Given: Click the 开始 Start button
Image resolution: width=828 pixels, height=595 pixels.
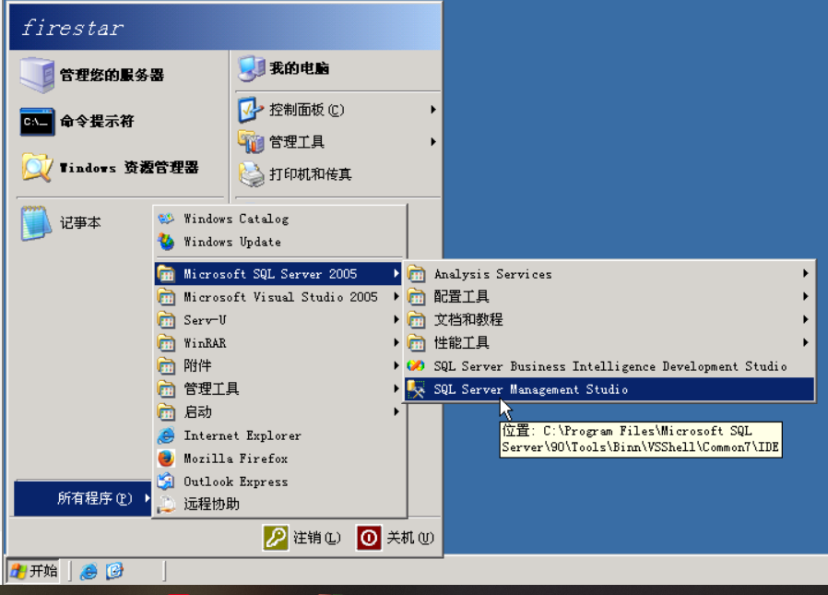Looking at the screenshot, I should coord(33,571).
